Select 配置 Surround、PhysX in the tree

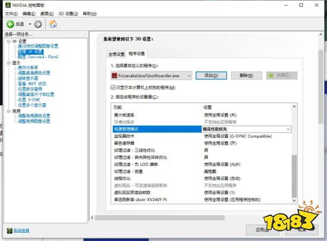click(x=38, y=57)
